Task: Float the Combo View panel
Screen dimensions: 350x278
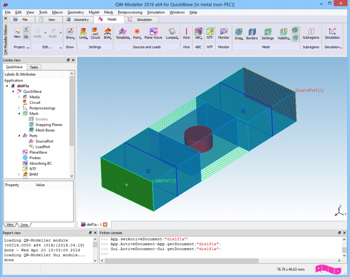Action: [x=68, y=60]
